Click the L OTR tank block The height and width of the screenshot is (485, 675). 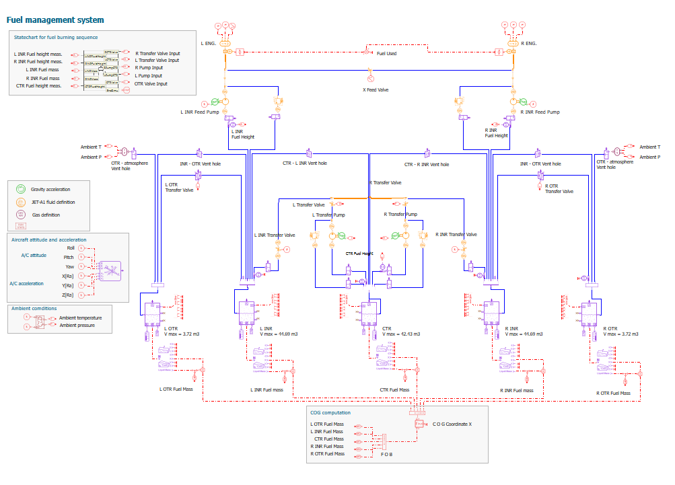[152, 314]
